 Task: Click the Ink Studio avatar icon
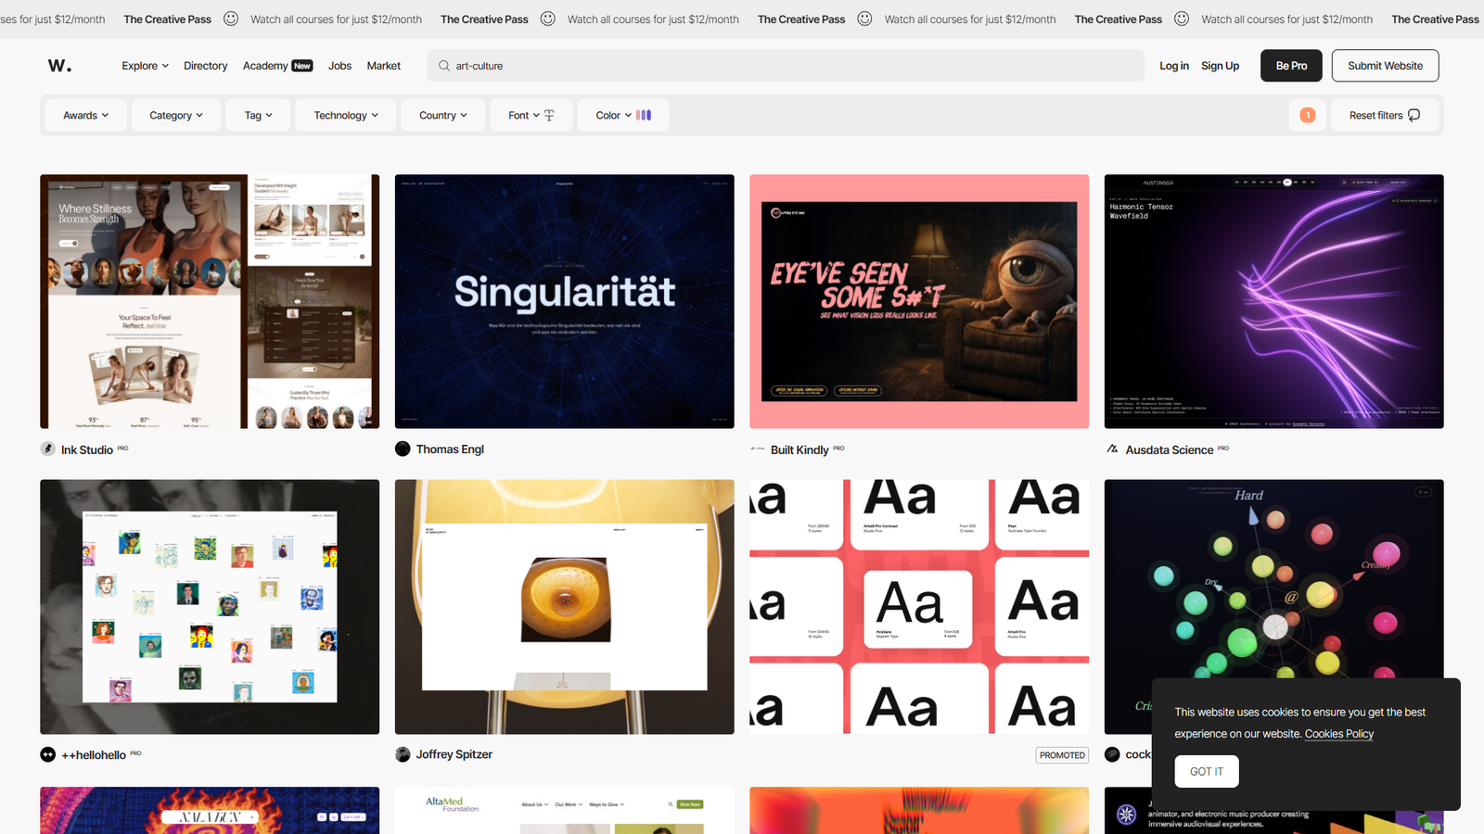(48, 449)
